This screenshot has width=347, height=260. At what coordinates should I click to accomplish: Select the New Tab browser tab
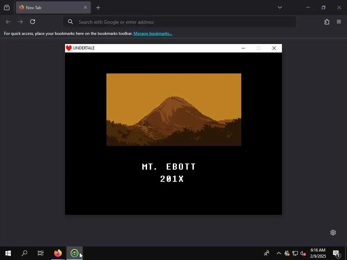click(53, 7)
